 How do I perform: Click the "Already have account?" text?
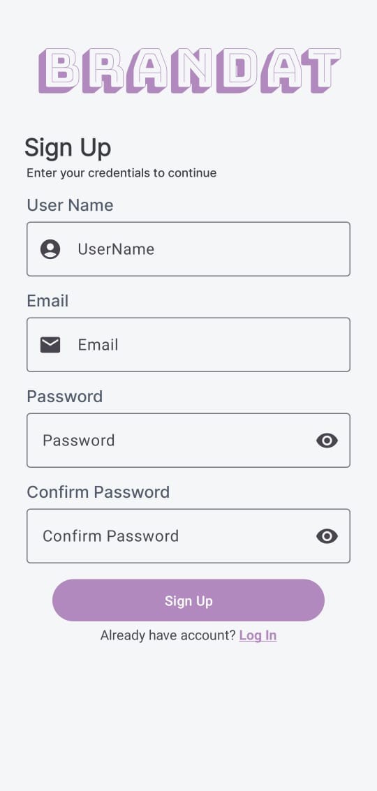pyautogui.click(x=168, y=635)
